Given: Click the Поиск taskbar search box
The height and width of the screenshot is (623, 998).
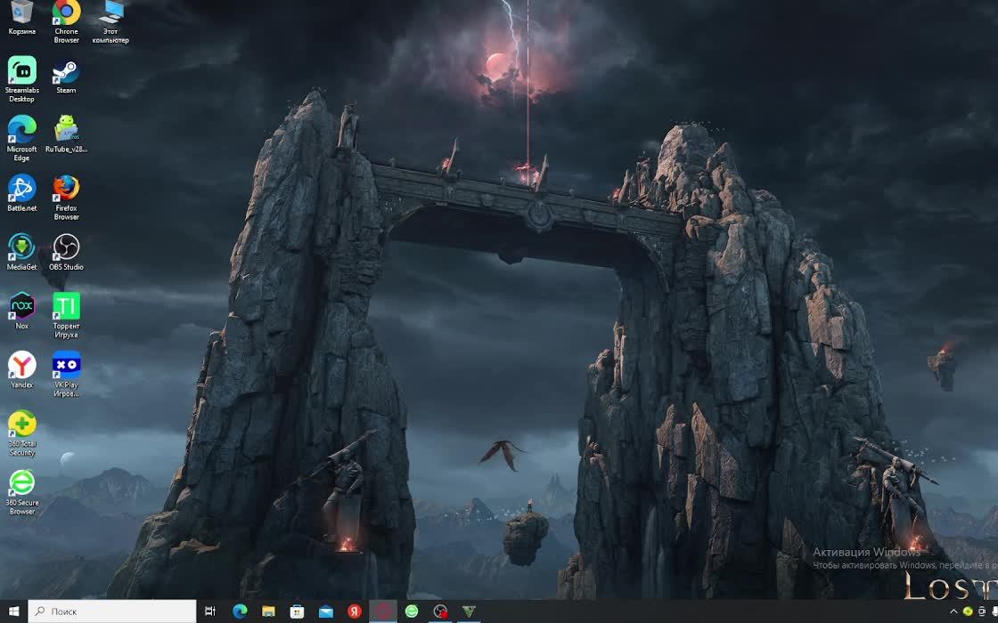Looking at the screenshot, I should (112, 611).
